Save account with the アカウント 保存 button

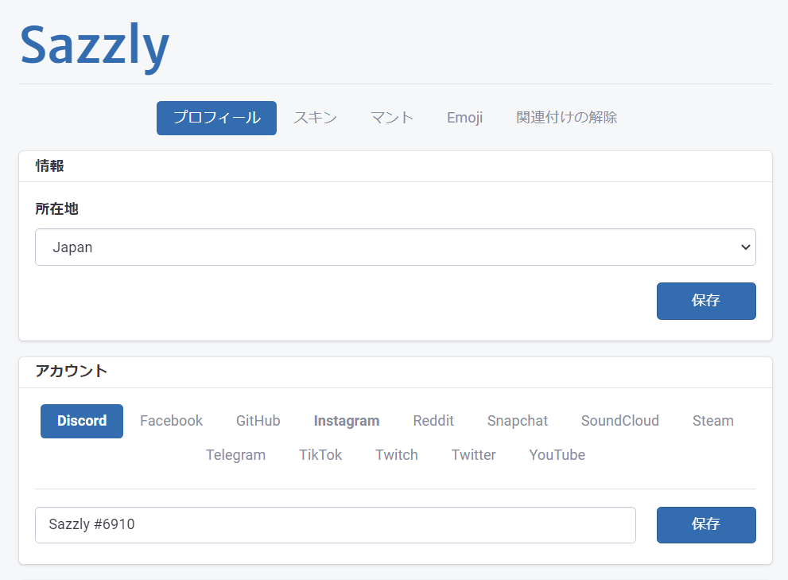click(x=706, y=524)
